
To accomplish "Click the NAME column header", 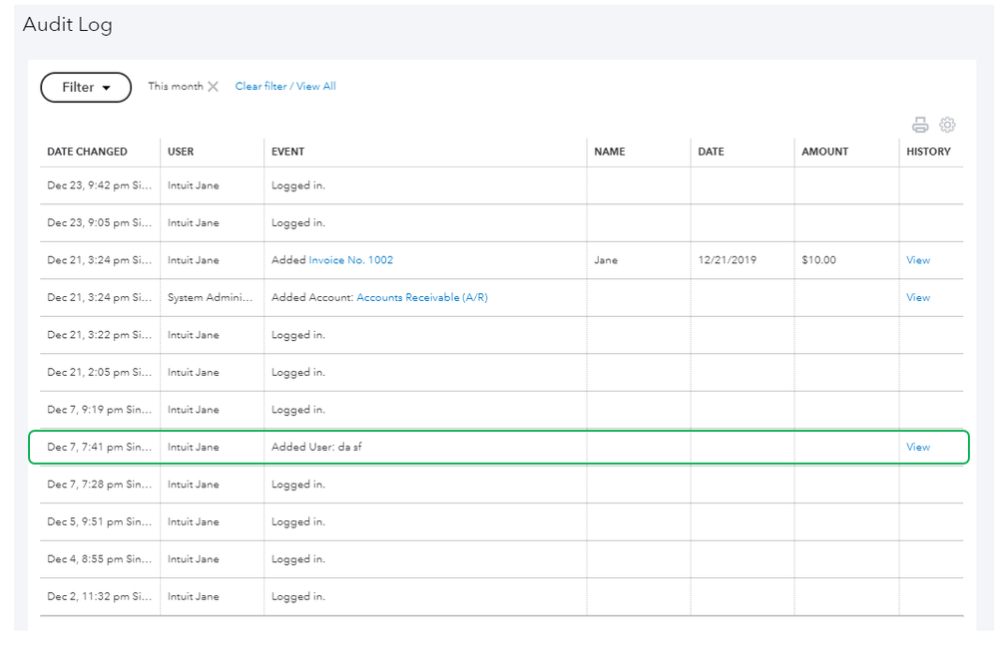I will pos(609,152).
